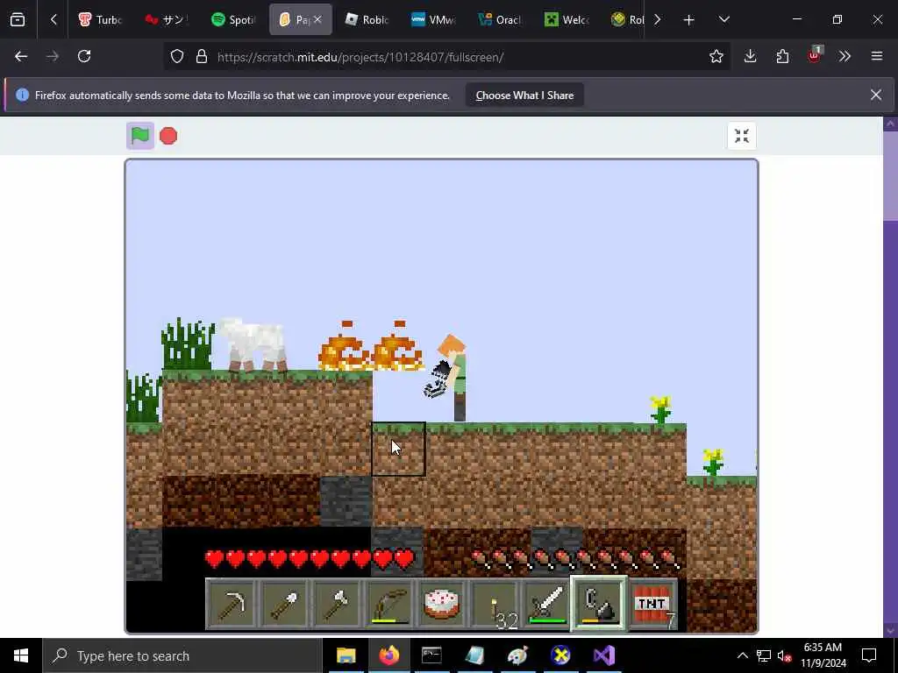Select the axe in the hotbar
This screenshot has height=673, width=898.
click(337, 605)
